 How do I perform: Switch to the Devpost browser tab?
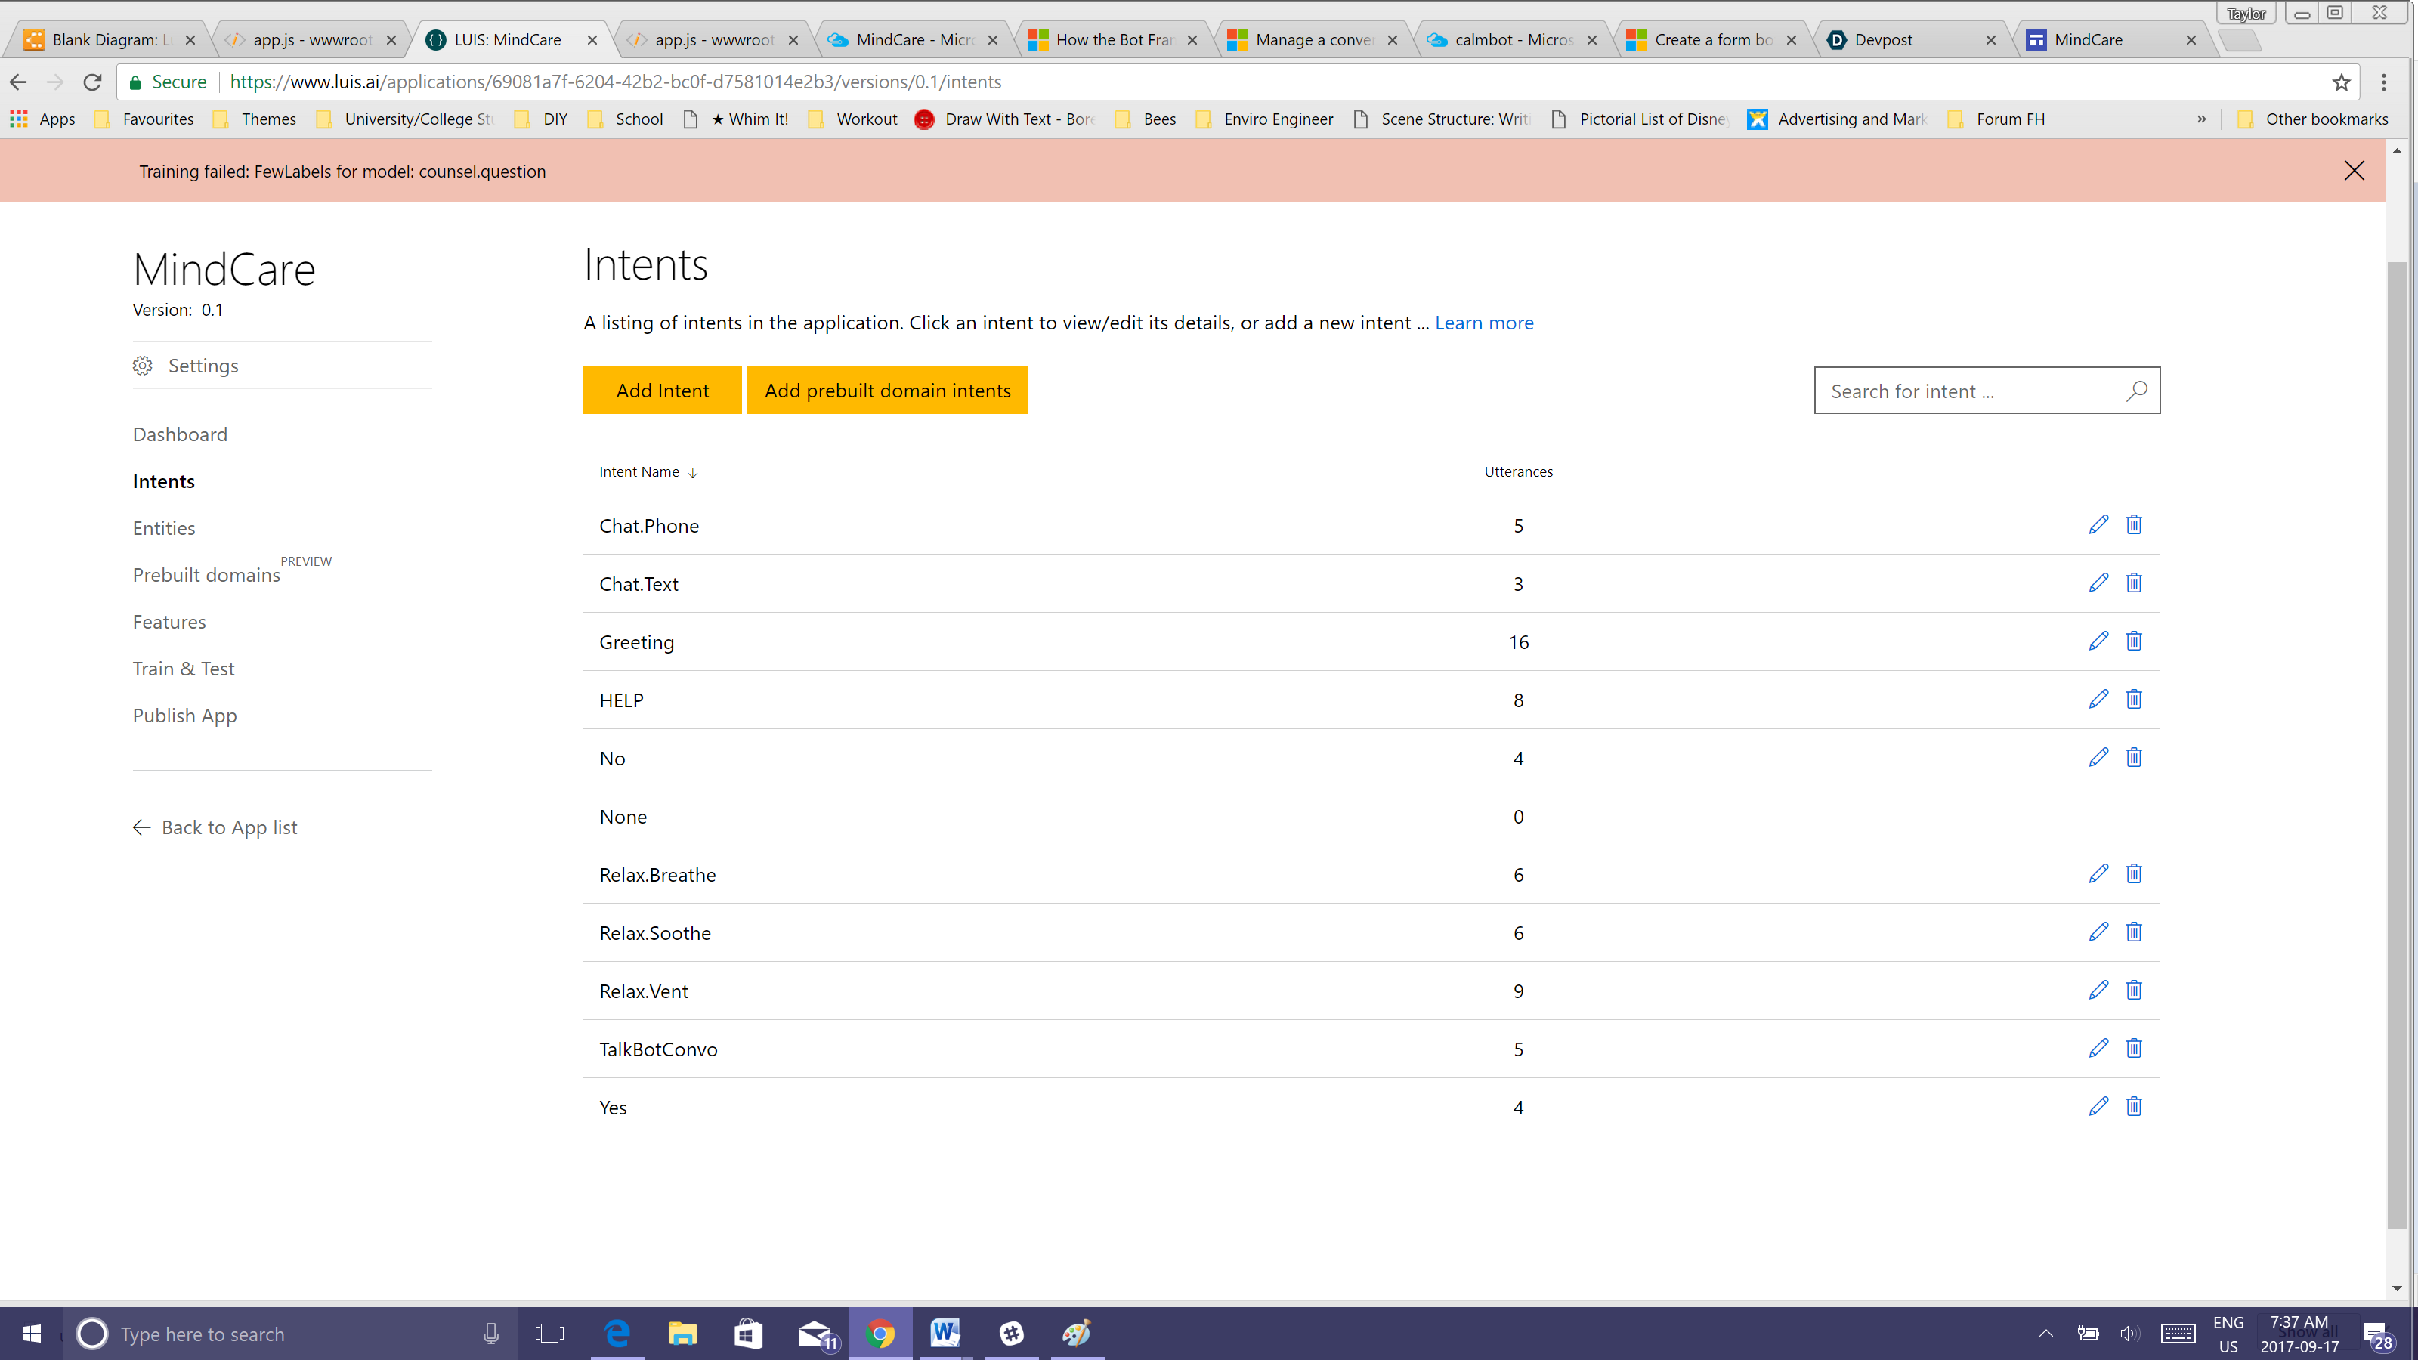click(1883, 39)
